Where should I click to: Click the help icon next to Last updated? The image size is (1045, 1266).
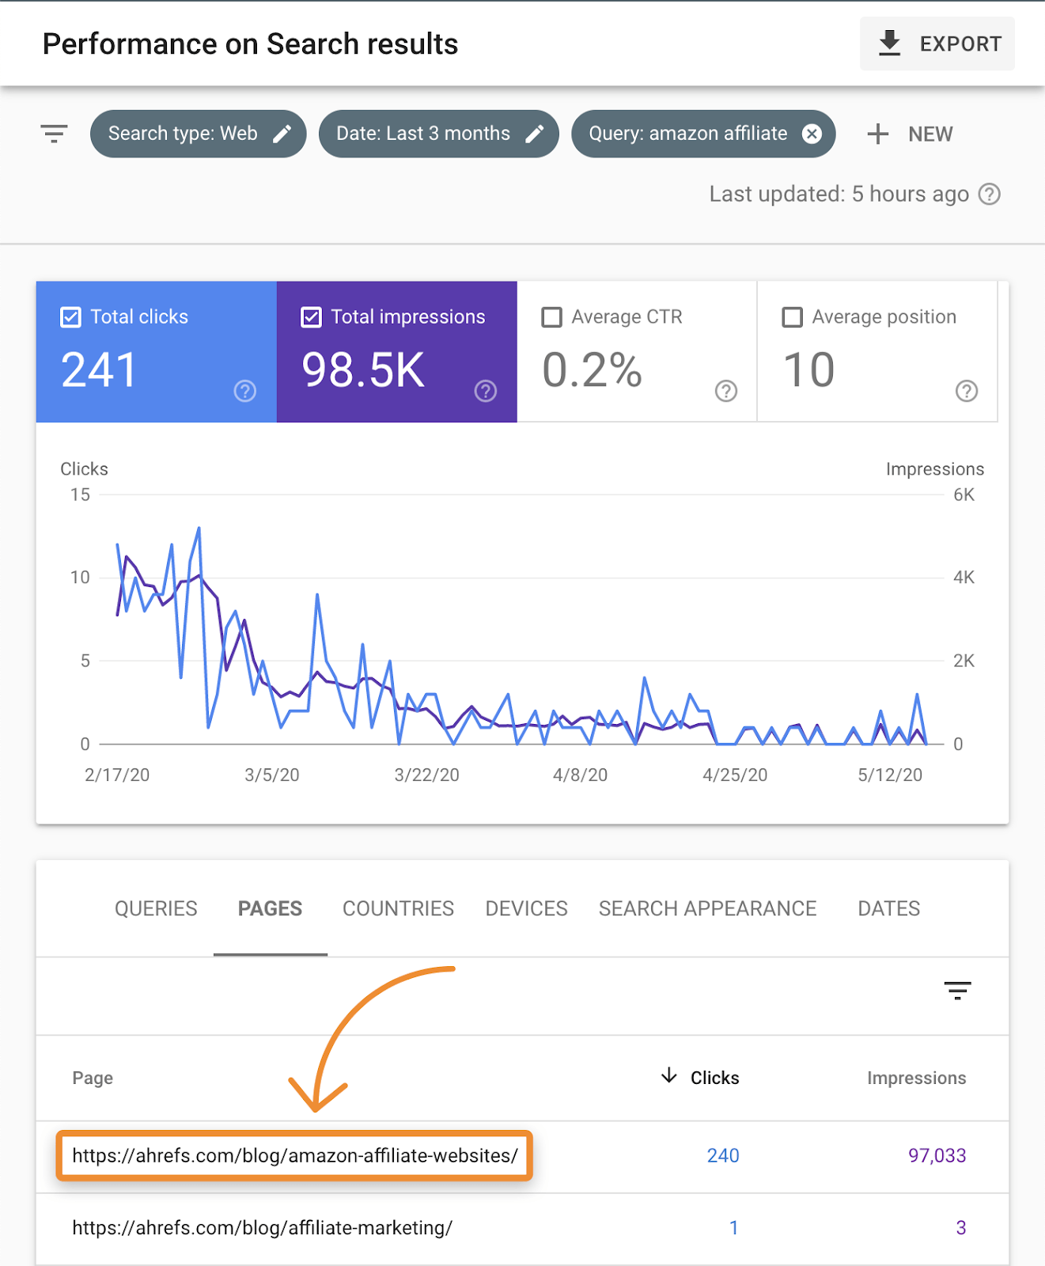coord(990,194)
